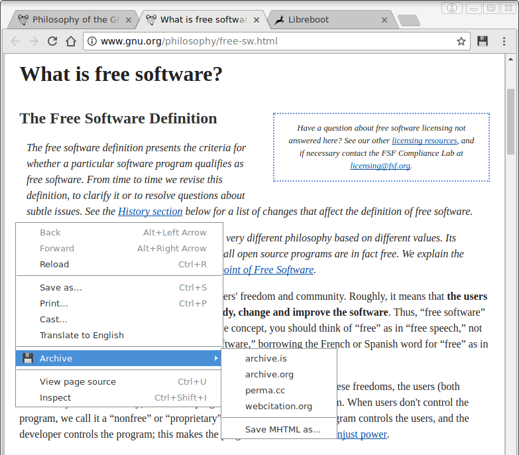Maximize the browser window
Screen dimensions: 519x455
click(x=491, y=8)
